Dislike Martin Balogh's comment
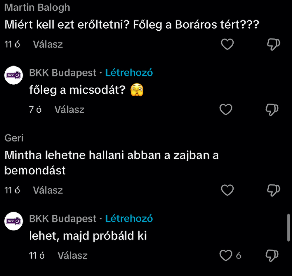Screen dimensions: 292x276 pyautogui.click(x=273, y=44)
